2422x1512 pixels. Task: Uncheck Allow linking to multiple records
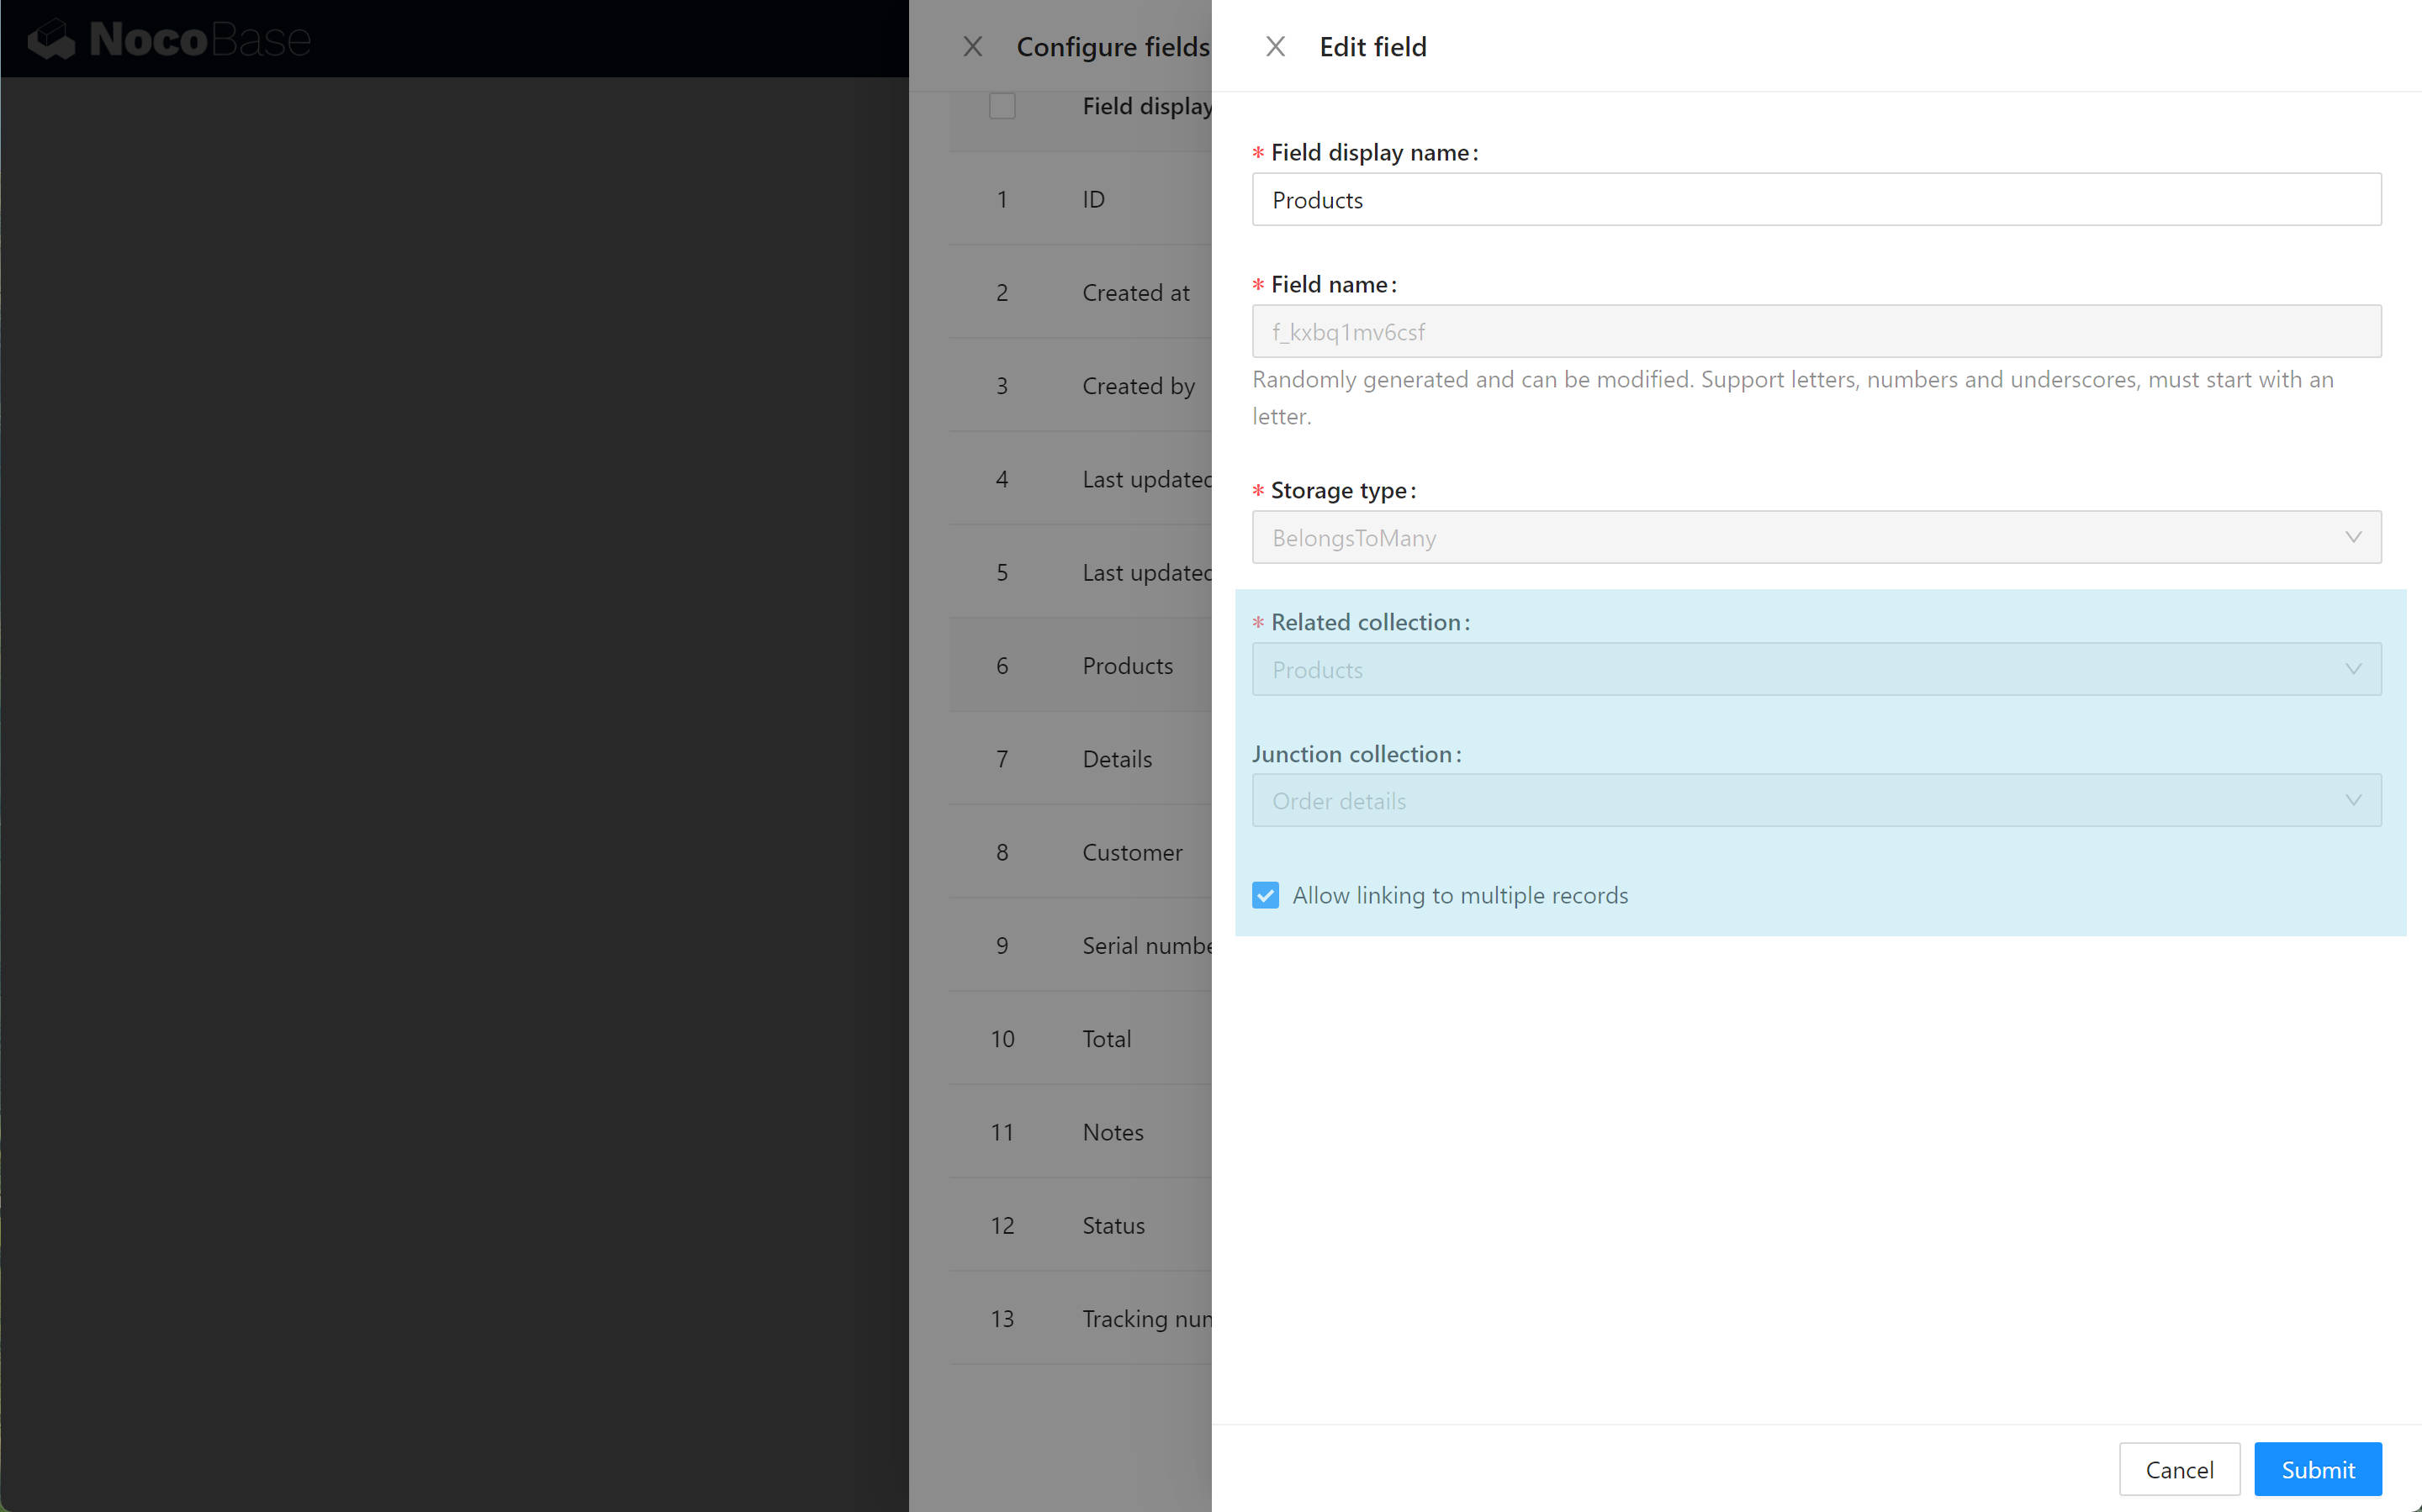(x=1266, y=895)
